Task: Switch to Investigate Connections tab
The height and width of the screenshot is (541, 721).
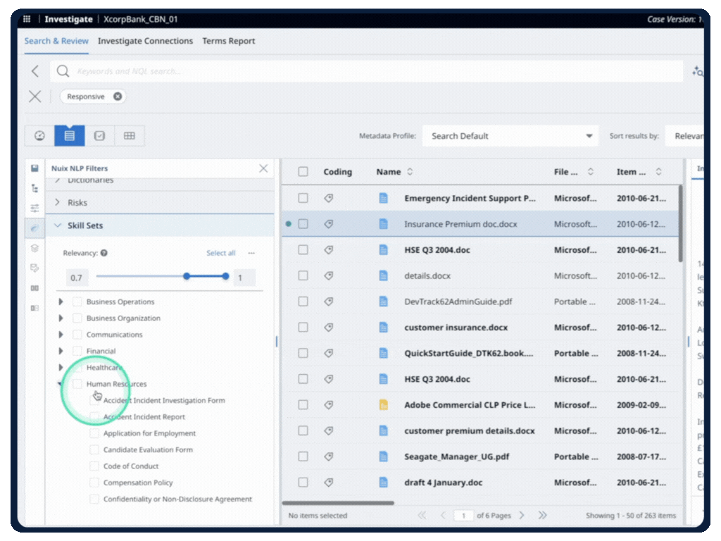Action: click(145, 41)
